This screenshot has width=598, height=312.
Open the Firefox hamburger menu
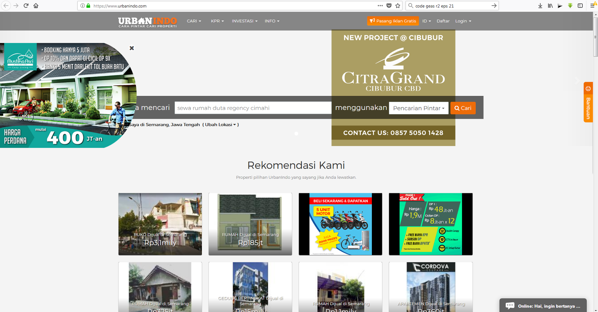592,6
